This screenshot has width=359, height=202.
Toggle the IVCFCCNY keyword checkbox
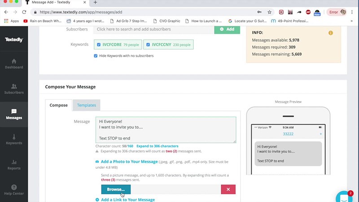[x=148, y=44]
